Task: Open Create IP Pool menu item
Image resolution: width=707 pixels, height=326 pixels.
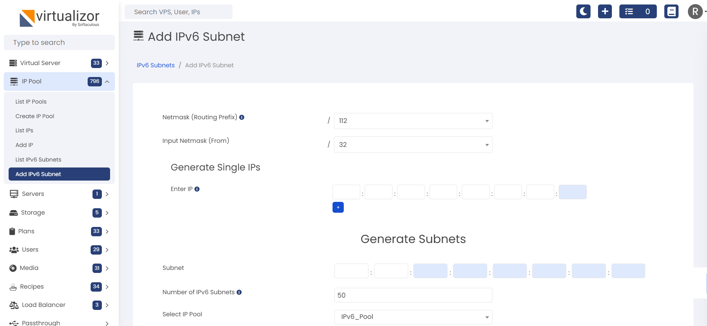Action: click(x=35, y=116)
